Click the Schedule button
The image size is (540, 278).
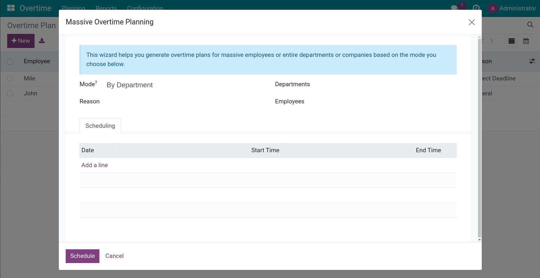82,256
